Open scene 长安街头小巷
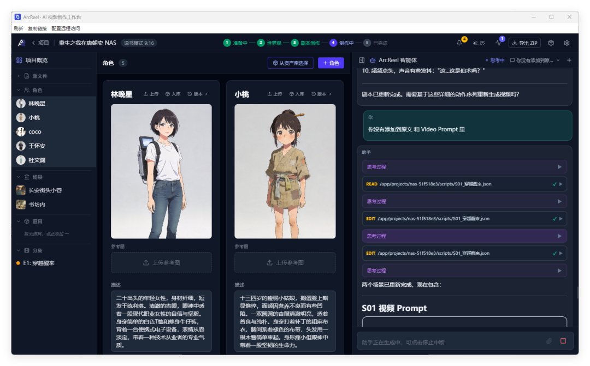 [54, 190]
